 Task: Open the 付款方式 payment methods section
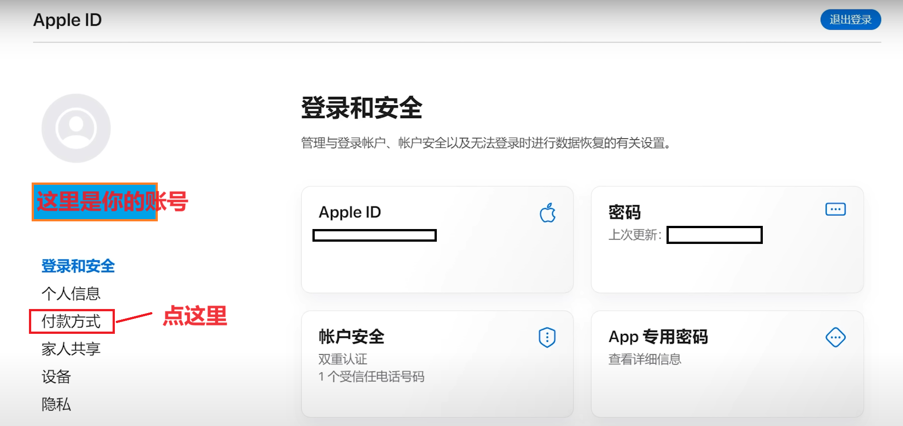pos(71,322)
